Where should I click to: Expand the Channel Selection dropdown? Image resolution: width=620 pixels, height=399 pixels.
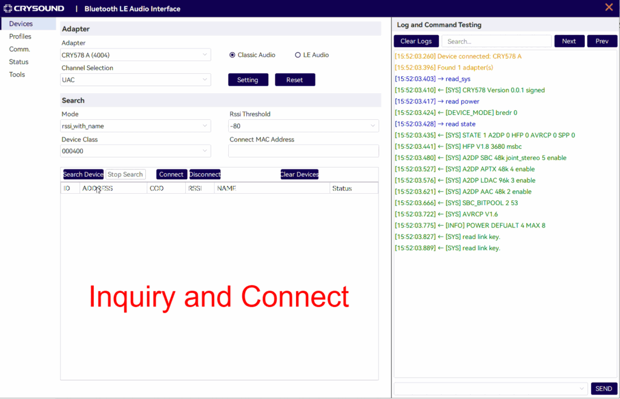click(136, 80)
